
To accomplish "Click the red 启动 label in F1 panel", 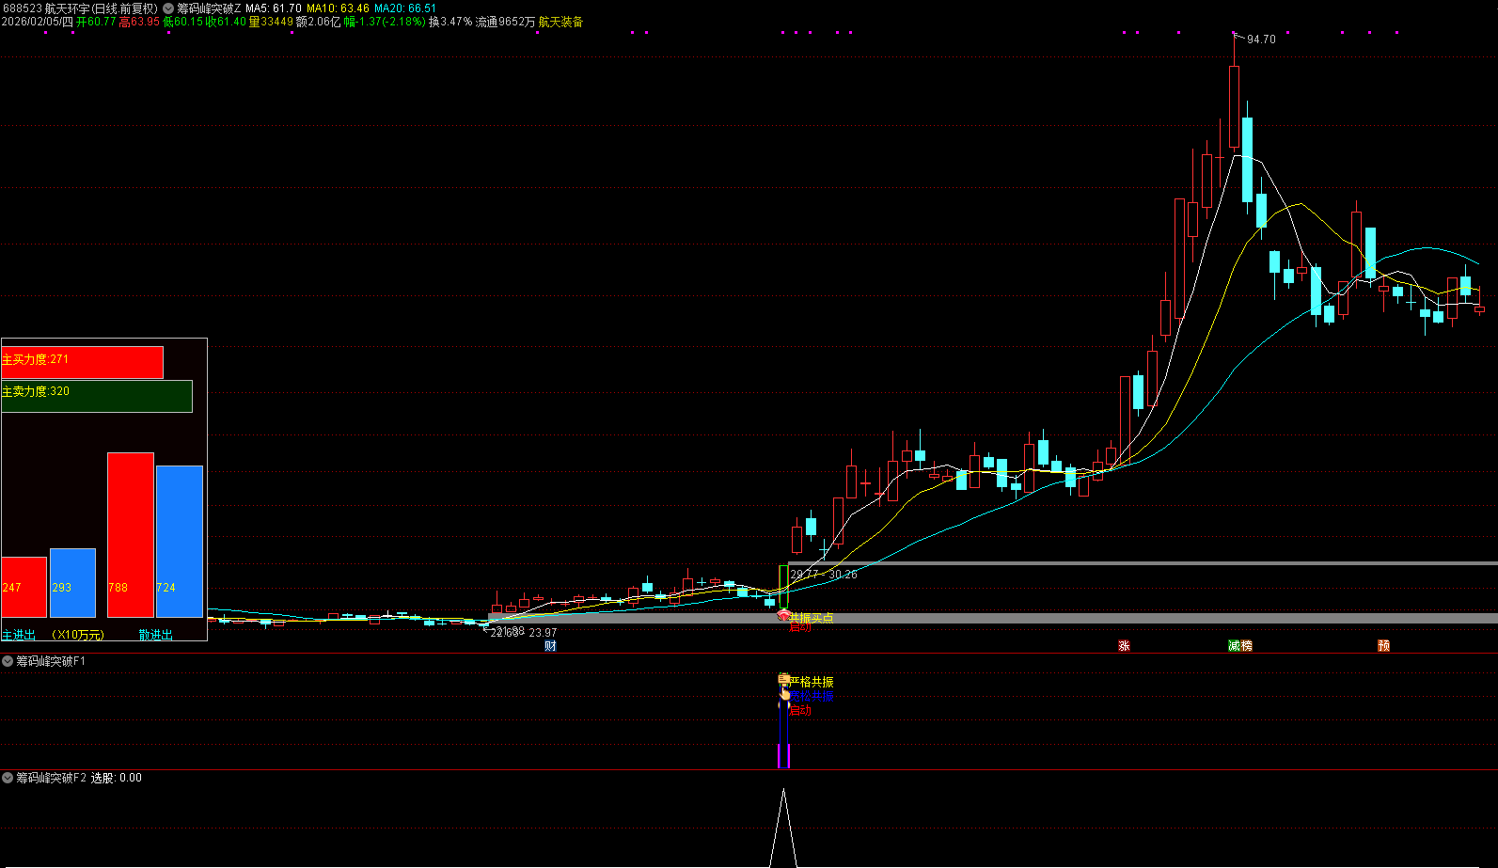I will point(800,710).
